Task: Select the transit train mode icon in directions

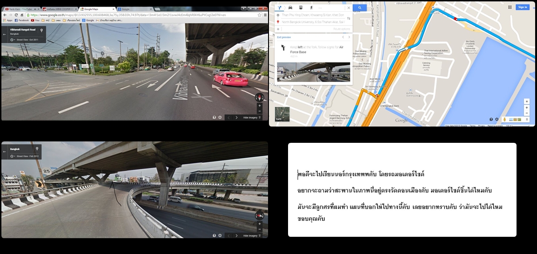Action: tap(301, 7)
